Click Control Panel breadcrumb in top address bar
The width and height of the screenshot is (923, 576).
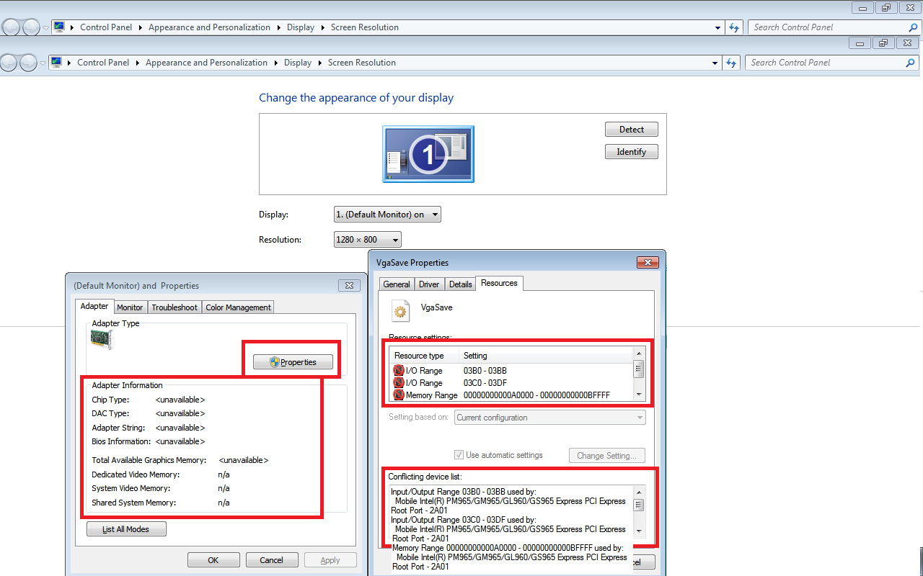(106, 27)
